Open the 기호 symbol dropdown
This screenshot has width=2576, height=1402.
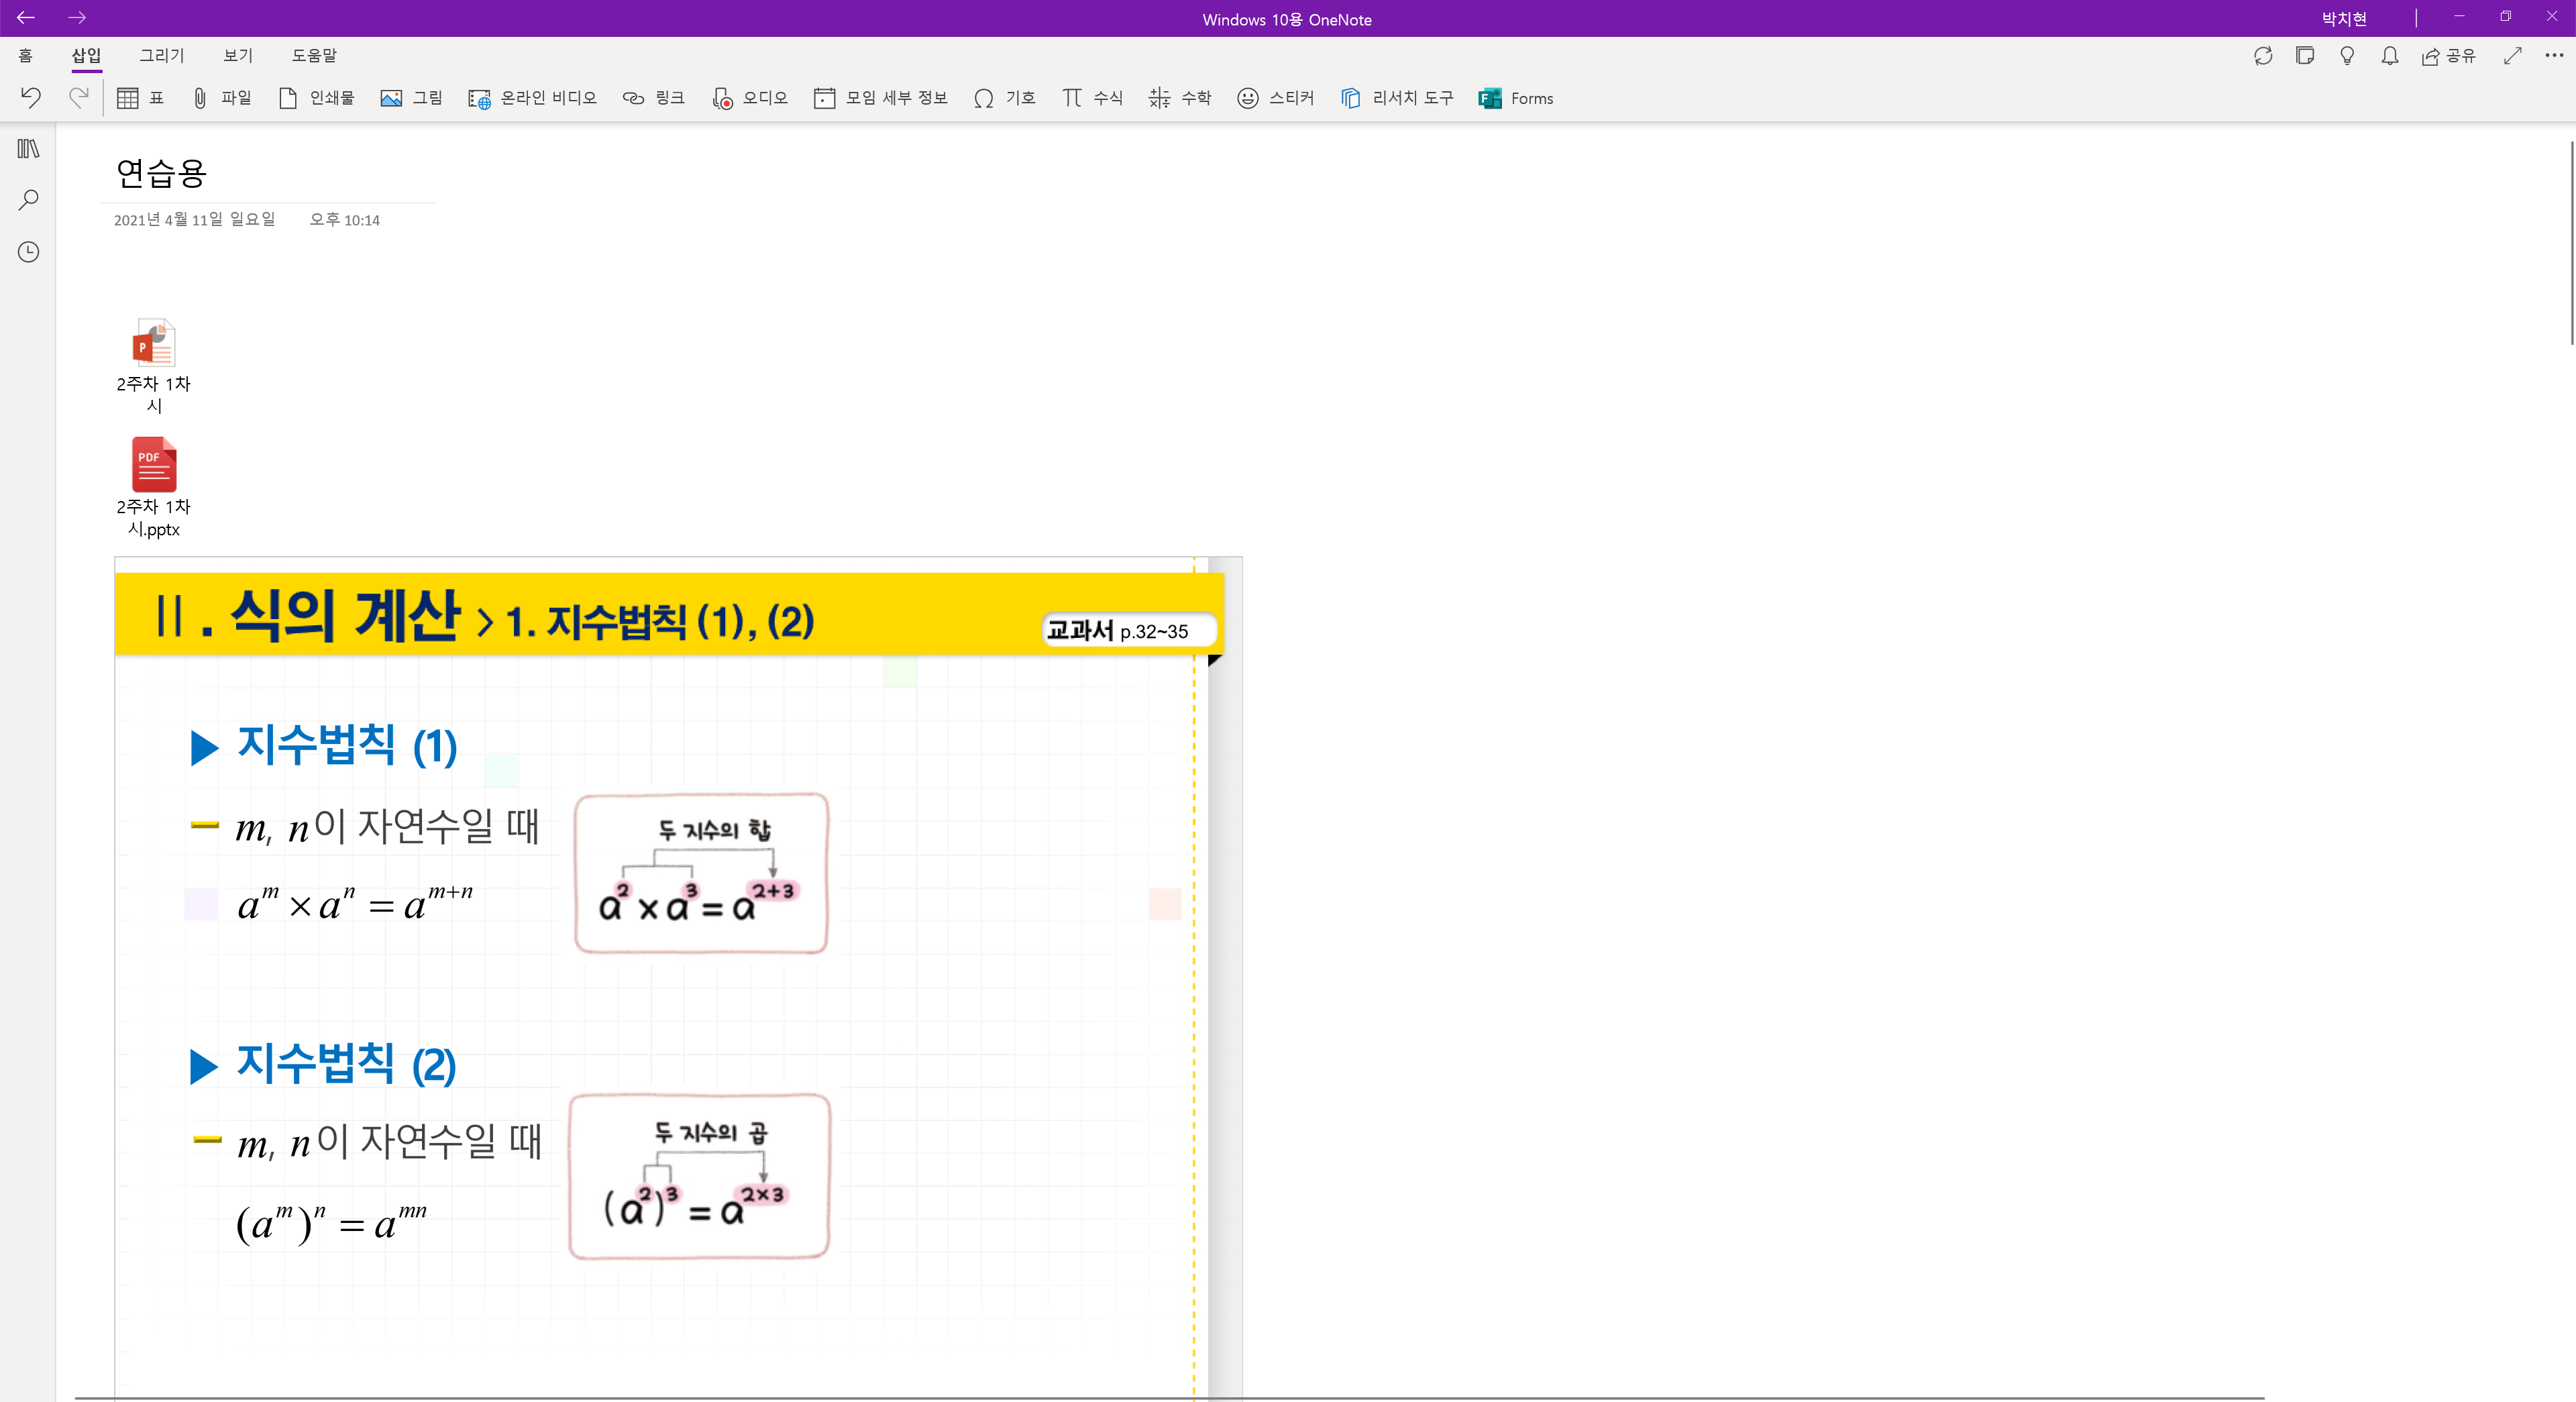point(1004,98)
